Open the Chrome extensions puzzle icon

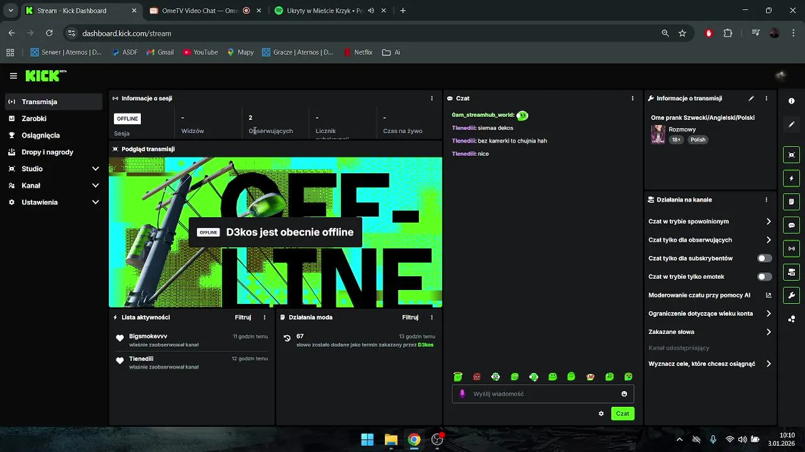pos(728,33)
